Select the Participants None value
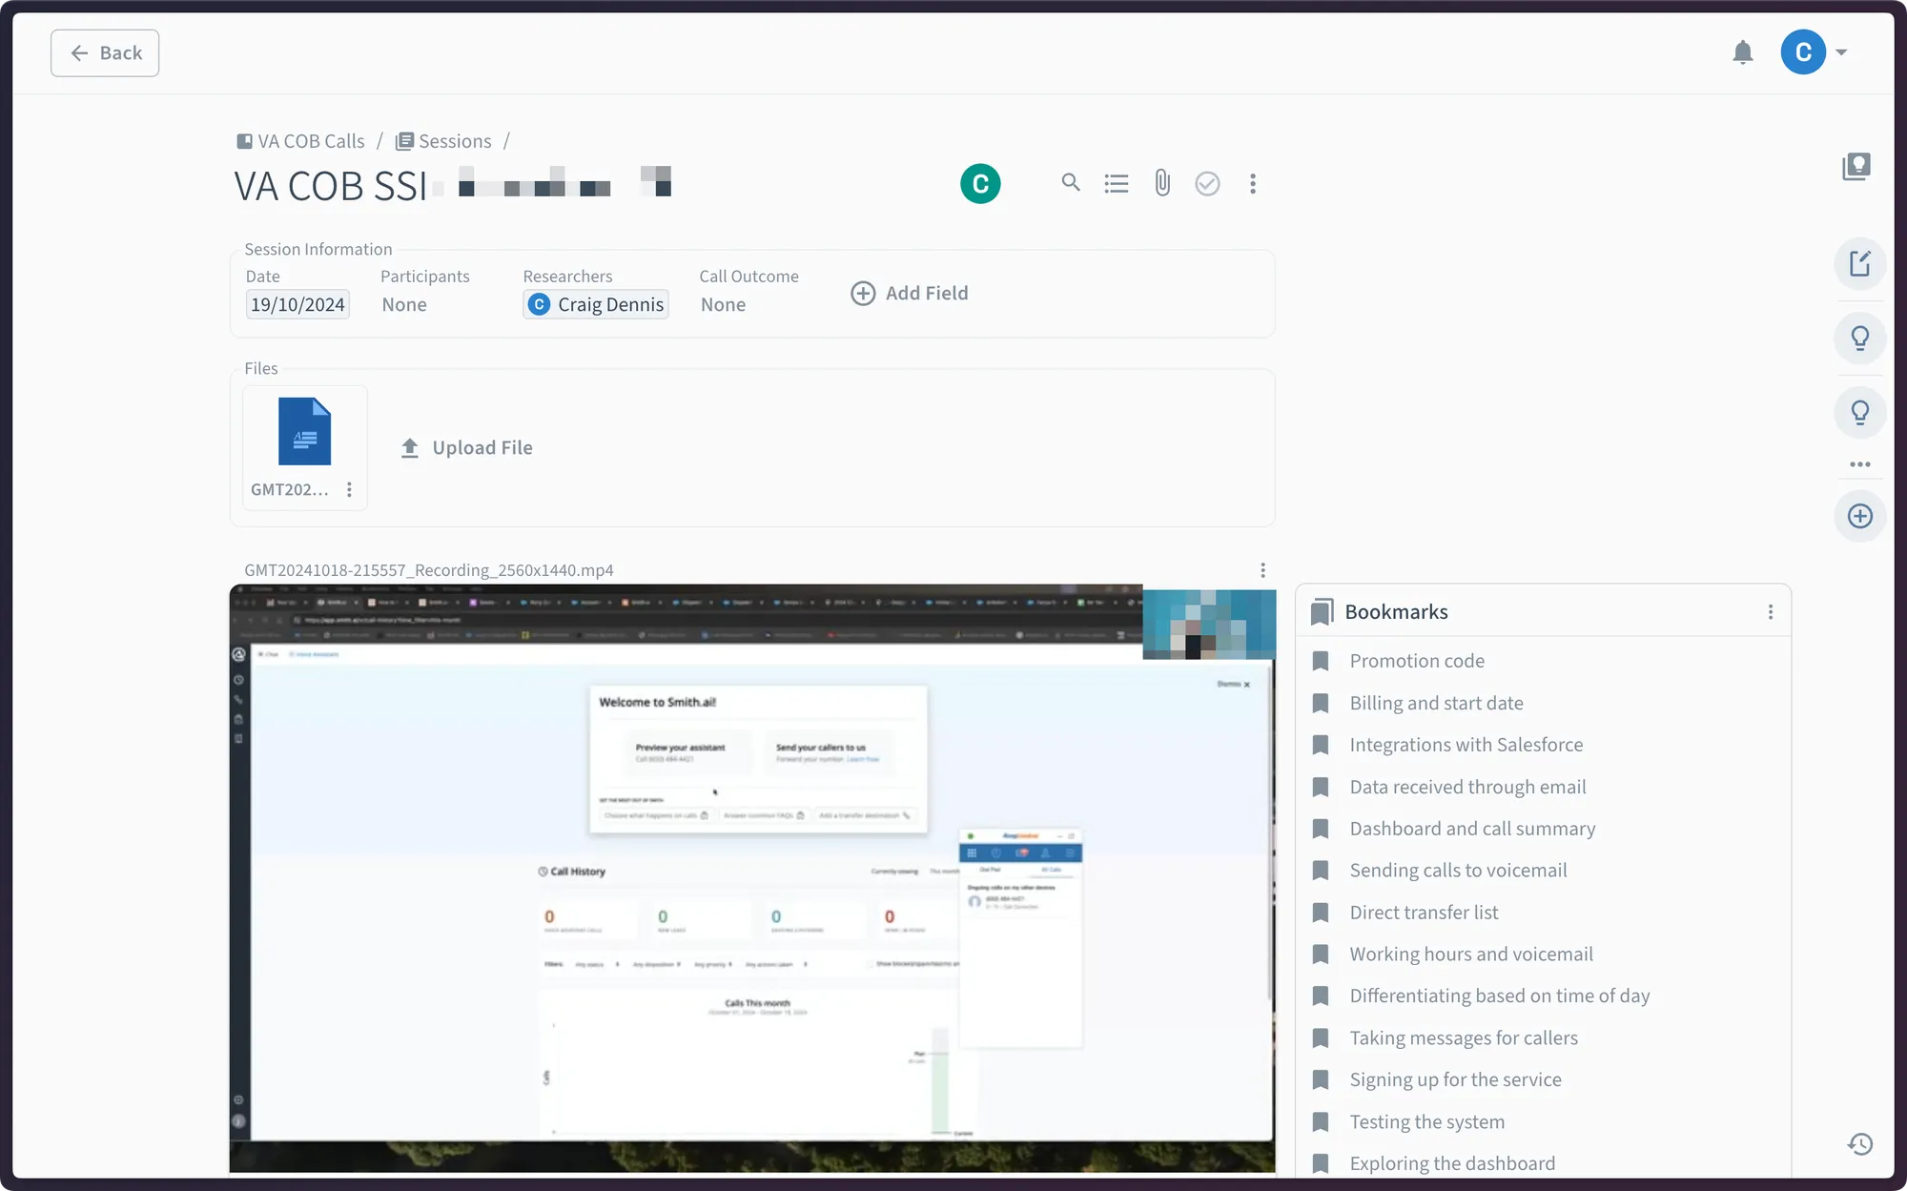The width and height of the screenshot is (1907, 1191). click(x=404, y=304)
